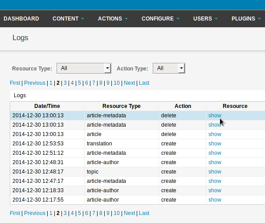The width and height of the screenshot is (265, 223).
Task: Expand the CONTENT menu
Action: click(68, 19)
